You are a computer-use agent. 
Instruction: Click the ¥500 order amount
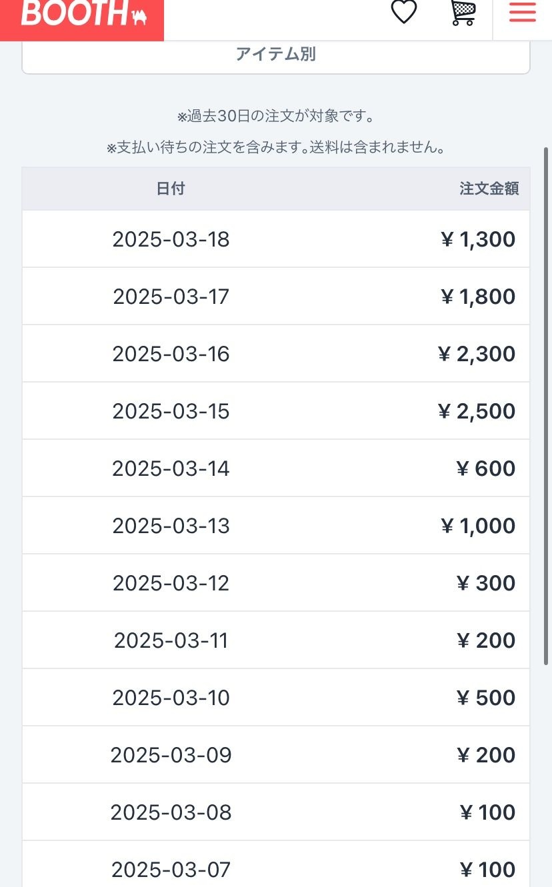486,698
